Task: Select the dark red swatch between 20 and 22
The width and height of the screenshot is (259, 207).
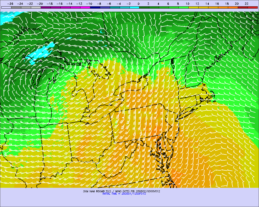Action: click(x=243, y=7)
